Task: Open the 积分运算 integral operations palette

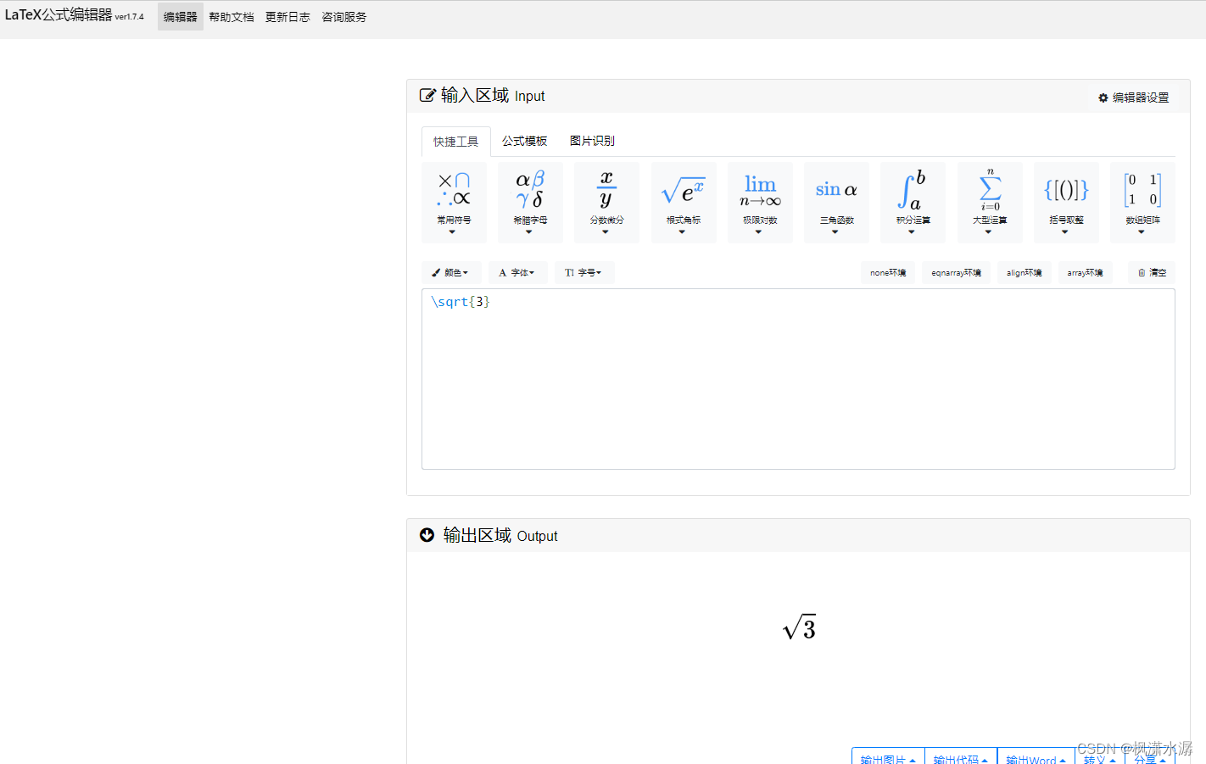Action: [913, 203]
